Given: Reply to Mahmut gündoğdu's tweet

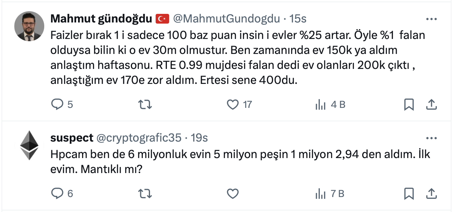Looking at the screenshot, I should coord(57,105).
